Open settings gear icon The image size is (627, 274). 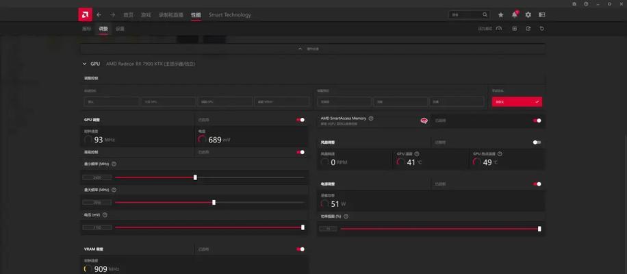coord(528,15)
